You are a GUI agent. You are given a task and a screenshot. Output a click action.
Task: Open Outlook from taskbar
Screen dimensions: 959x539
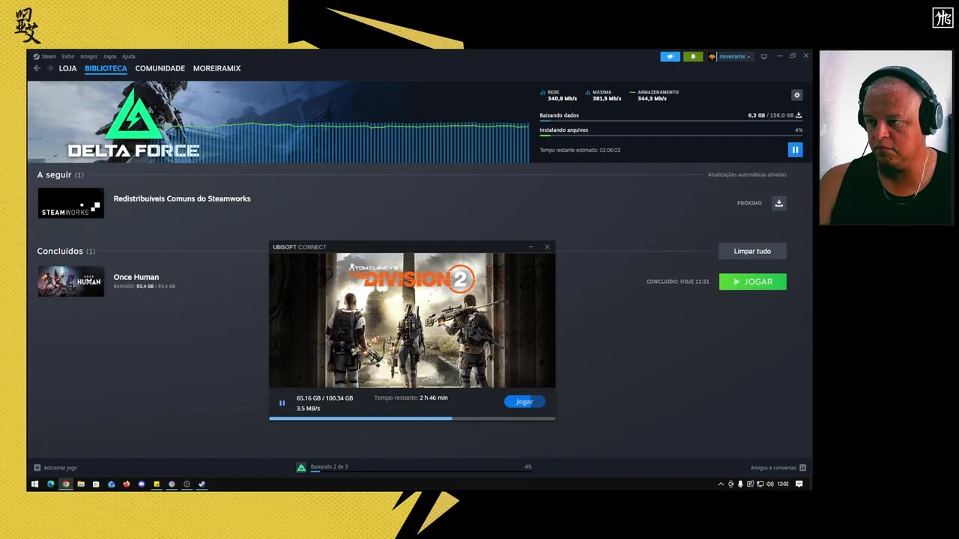pos(111,484)
